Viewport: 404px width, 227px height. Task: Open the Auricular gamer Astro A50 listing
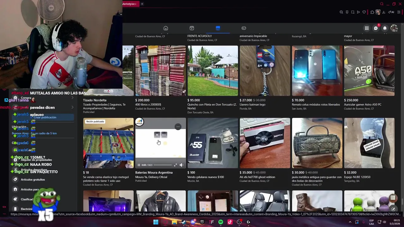[x=369, y=71]
